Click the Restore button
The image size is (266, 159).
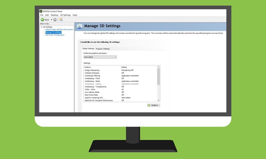[153, 105]
